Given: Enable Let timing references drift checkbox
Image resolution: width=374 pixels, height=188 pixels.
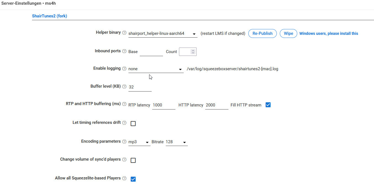Looking at the screenshot, I should (133, 124).
